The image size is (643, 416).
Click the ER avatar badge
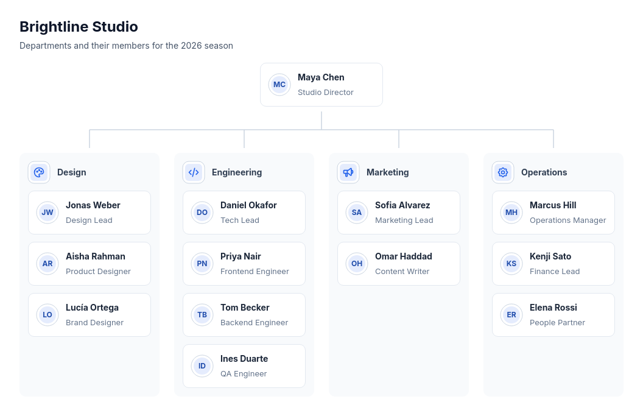tap(511, 315)
